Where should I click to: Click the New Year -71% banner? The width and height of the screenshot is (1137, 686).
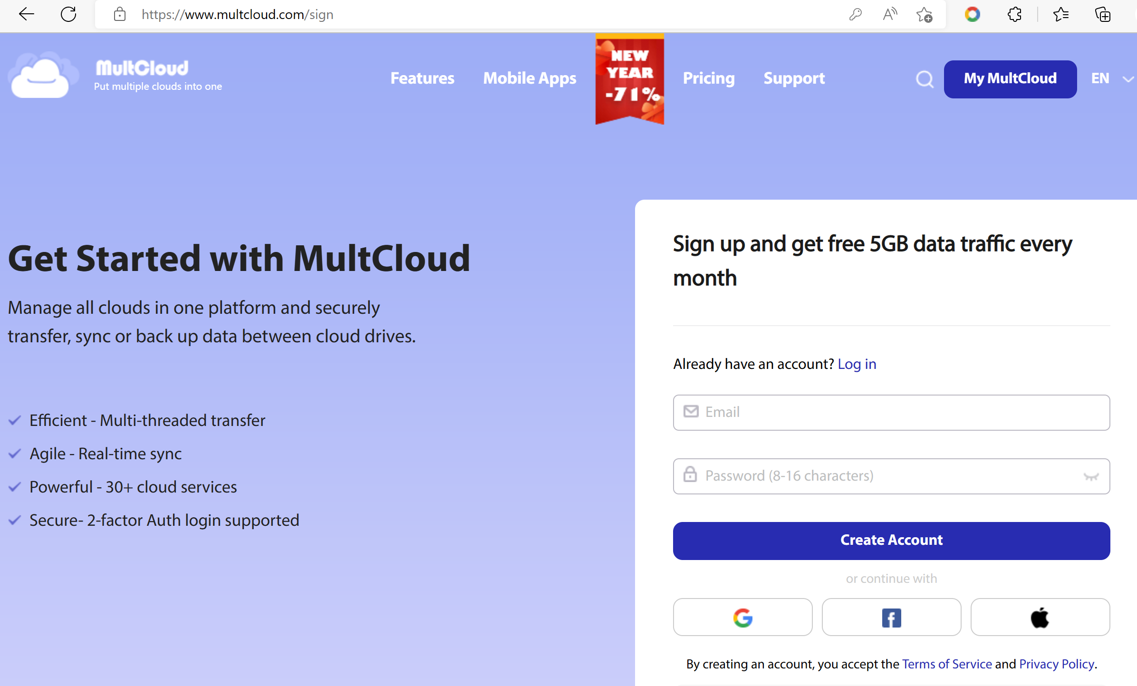click(629, 78)
